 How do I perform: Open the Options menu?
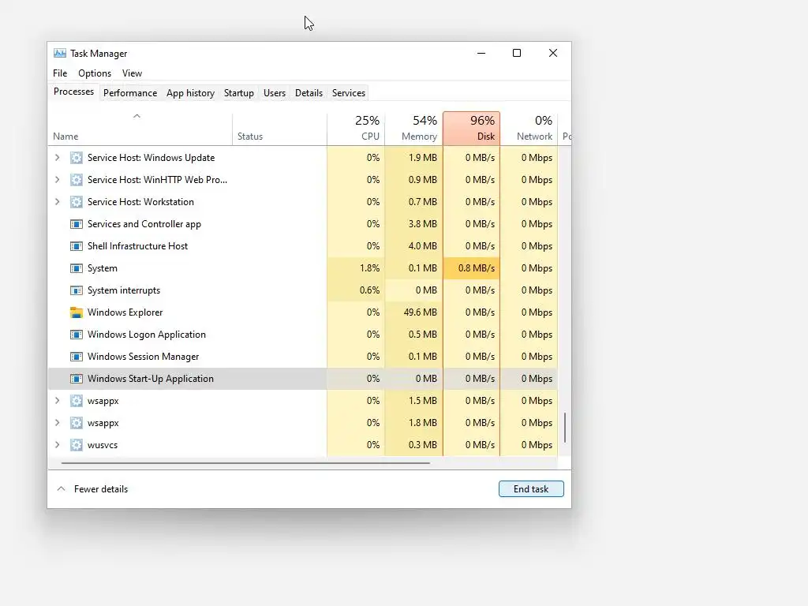tap(95, 73)
